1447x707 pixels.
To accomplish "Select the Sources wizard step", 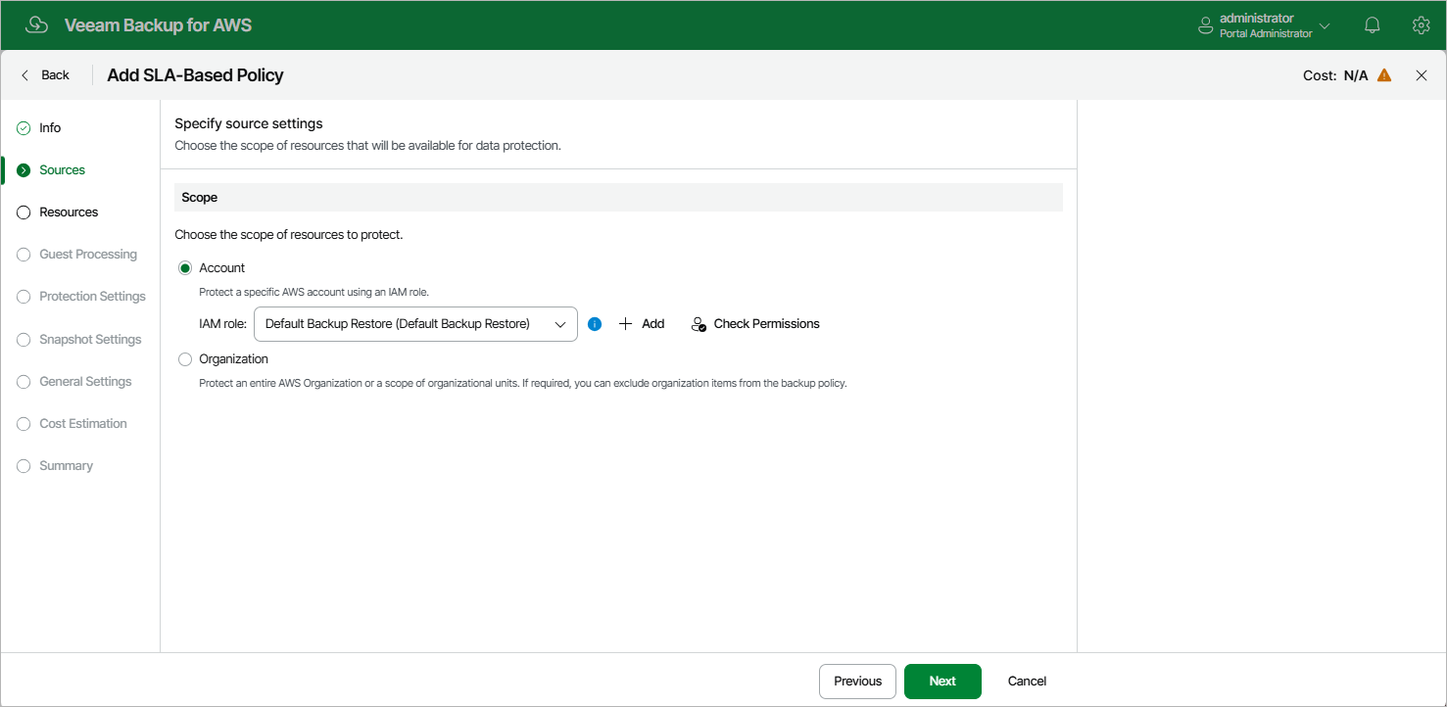I will coord(62,170).
